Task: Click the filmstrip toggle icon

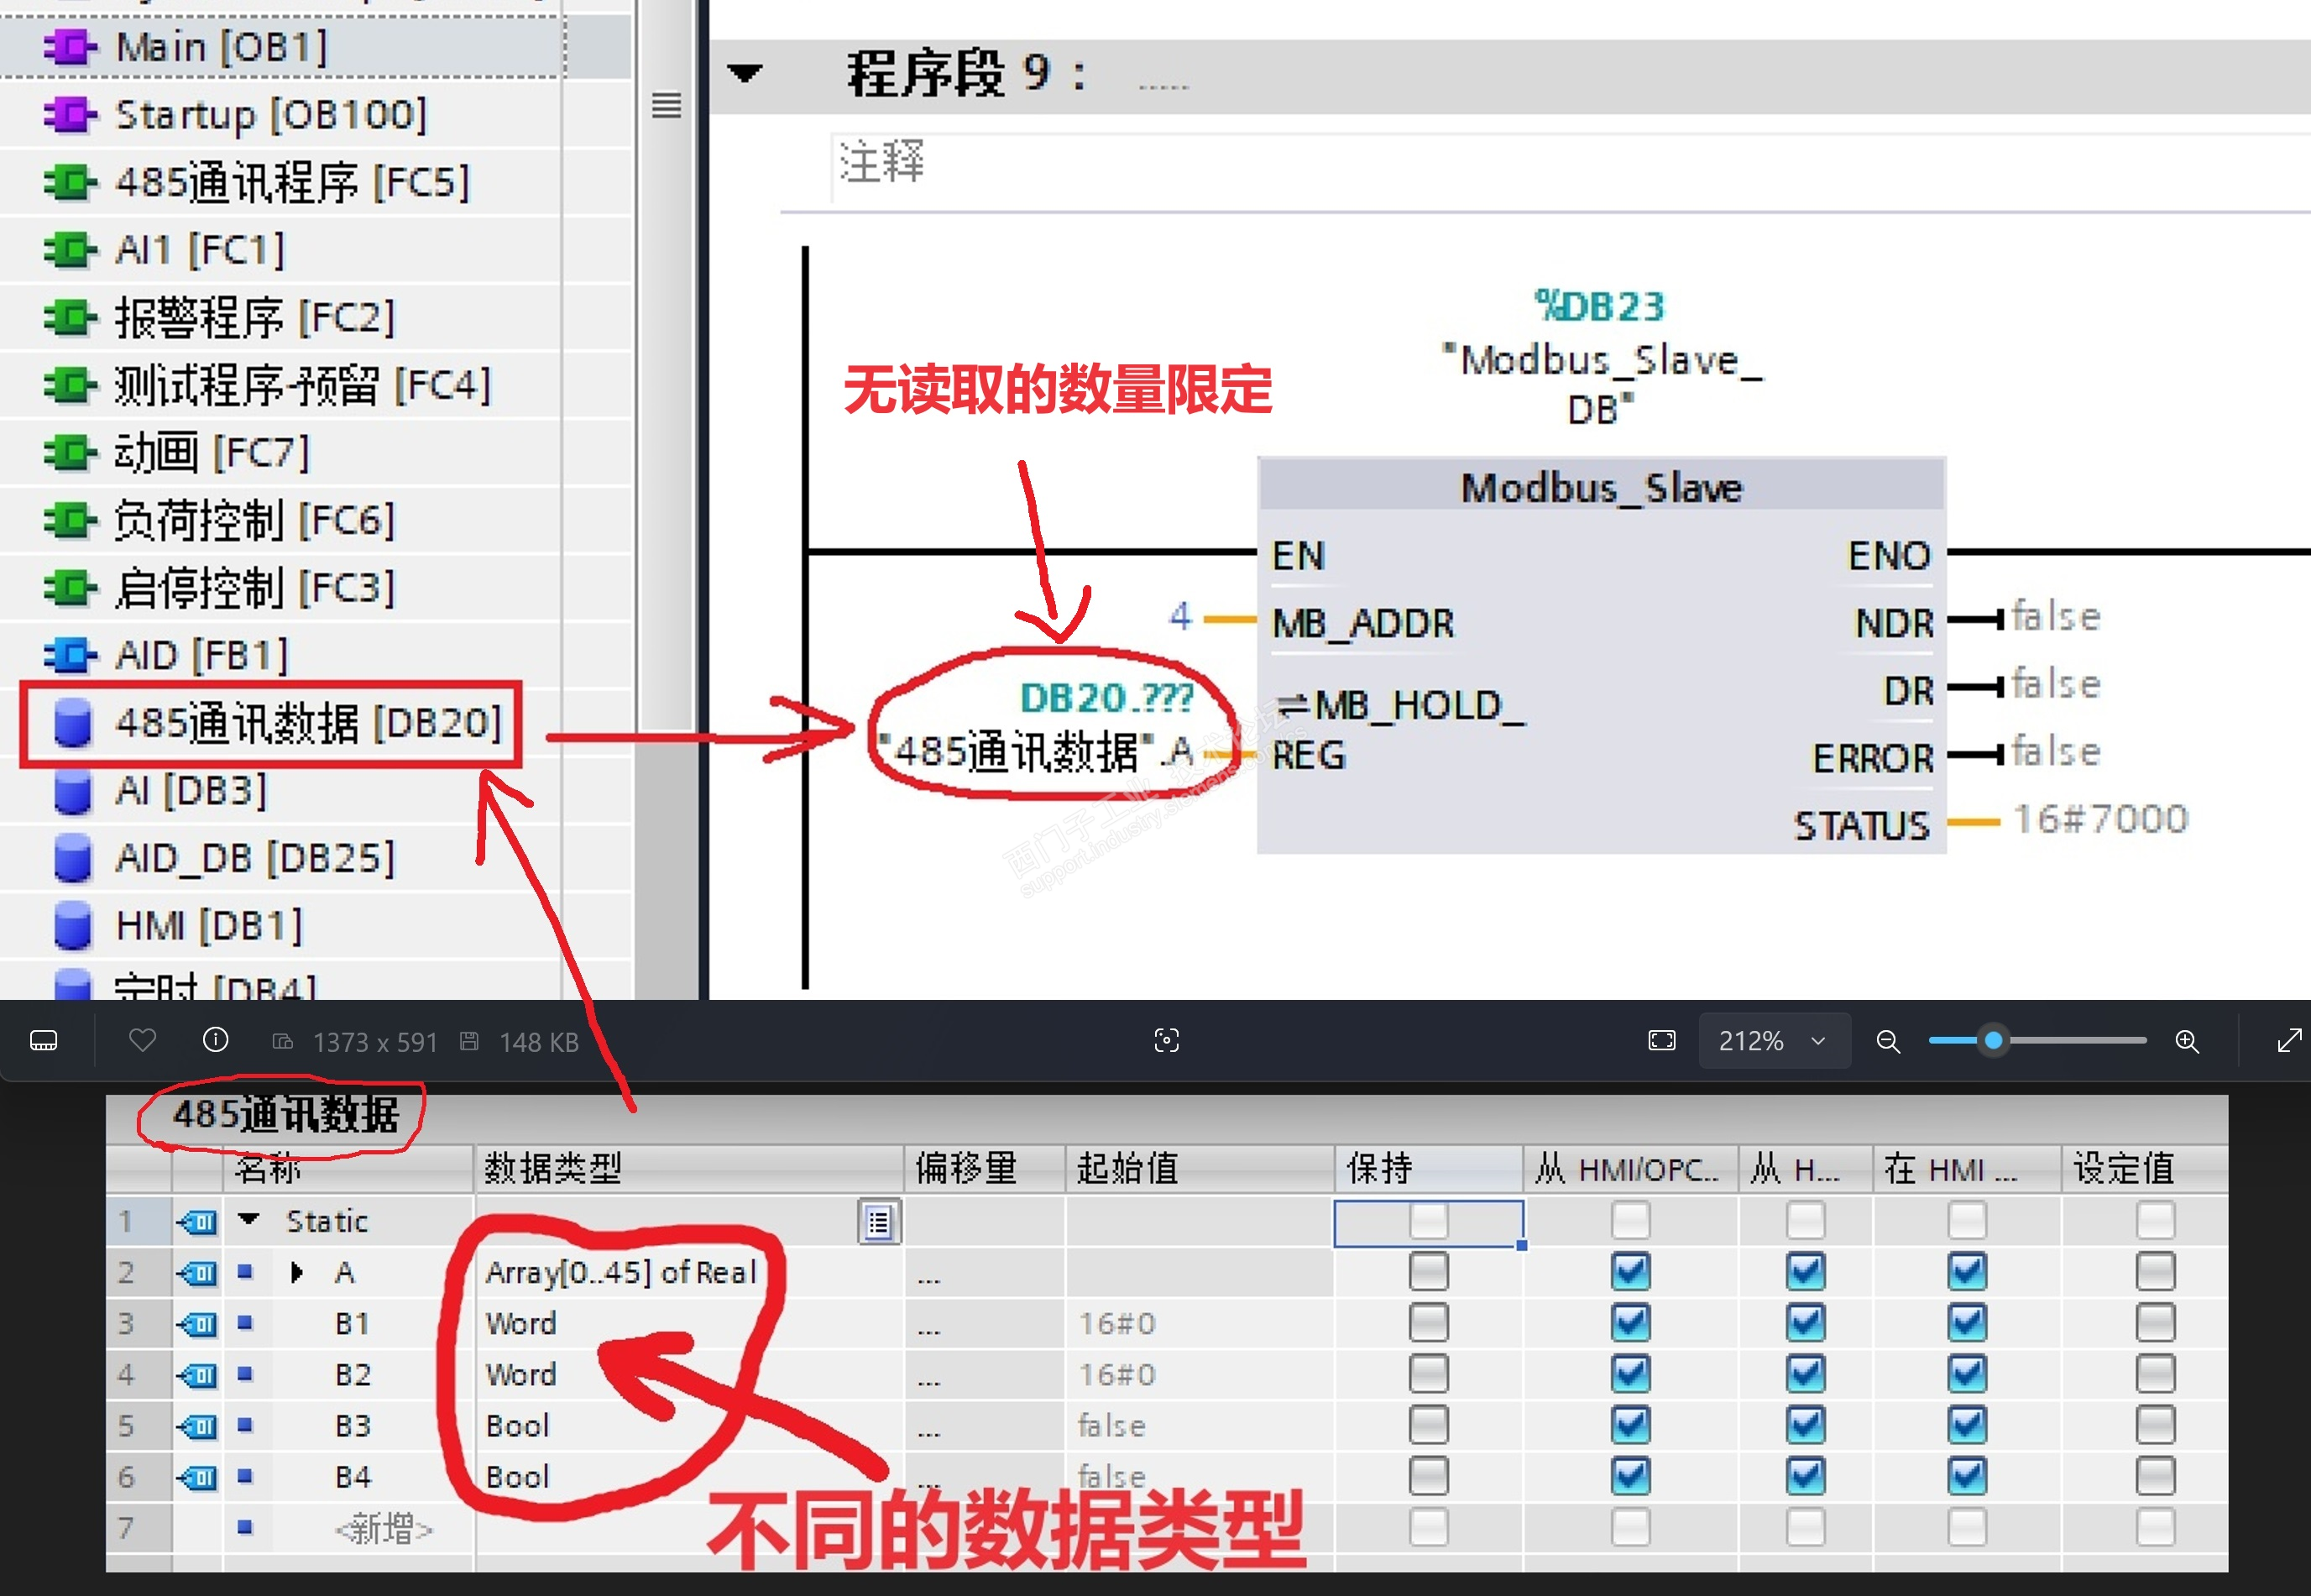Action: pyautogui.click(x=44, y=1041)
